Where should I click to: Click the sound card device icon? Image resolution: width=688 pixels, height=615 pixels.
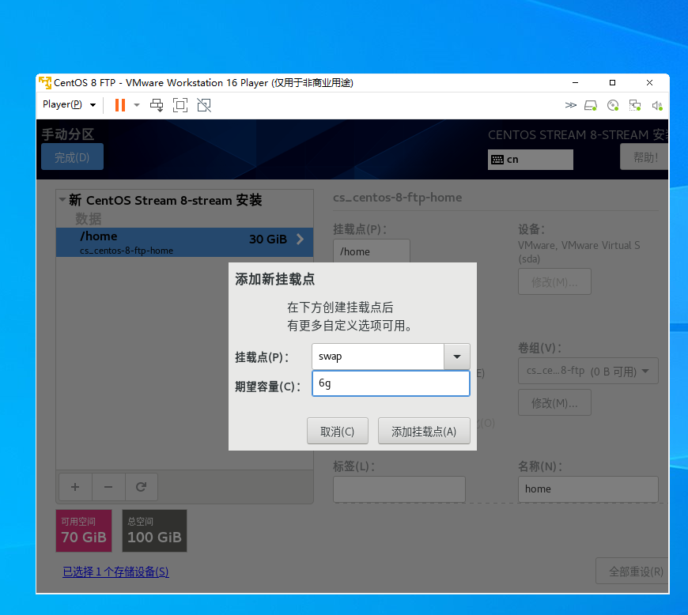click(x=657, y=106)
